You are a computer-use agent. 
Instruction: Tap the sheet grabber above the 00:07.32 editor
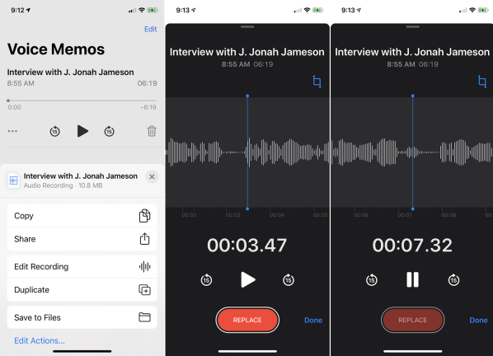tap(412, 27)
